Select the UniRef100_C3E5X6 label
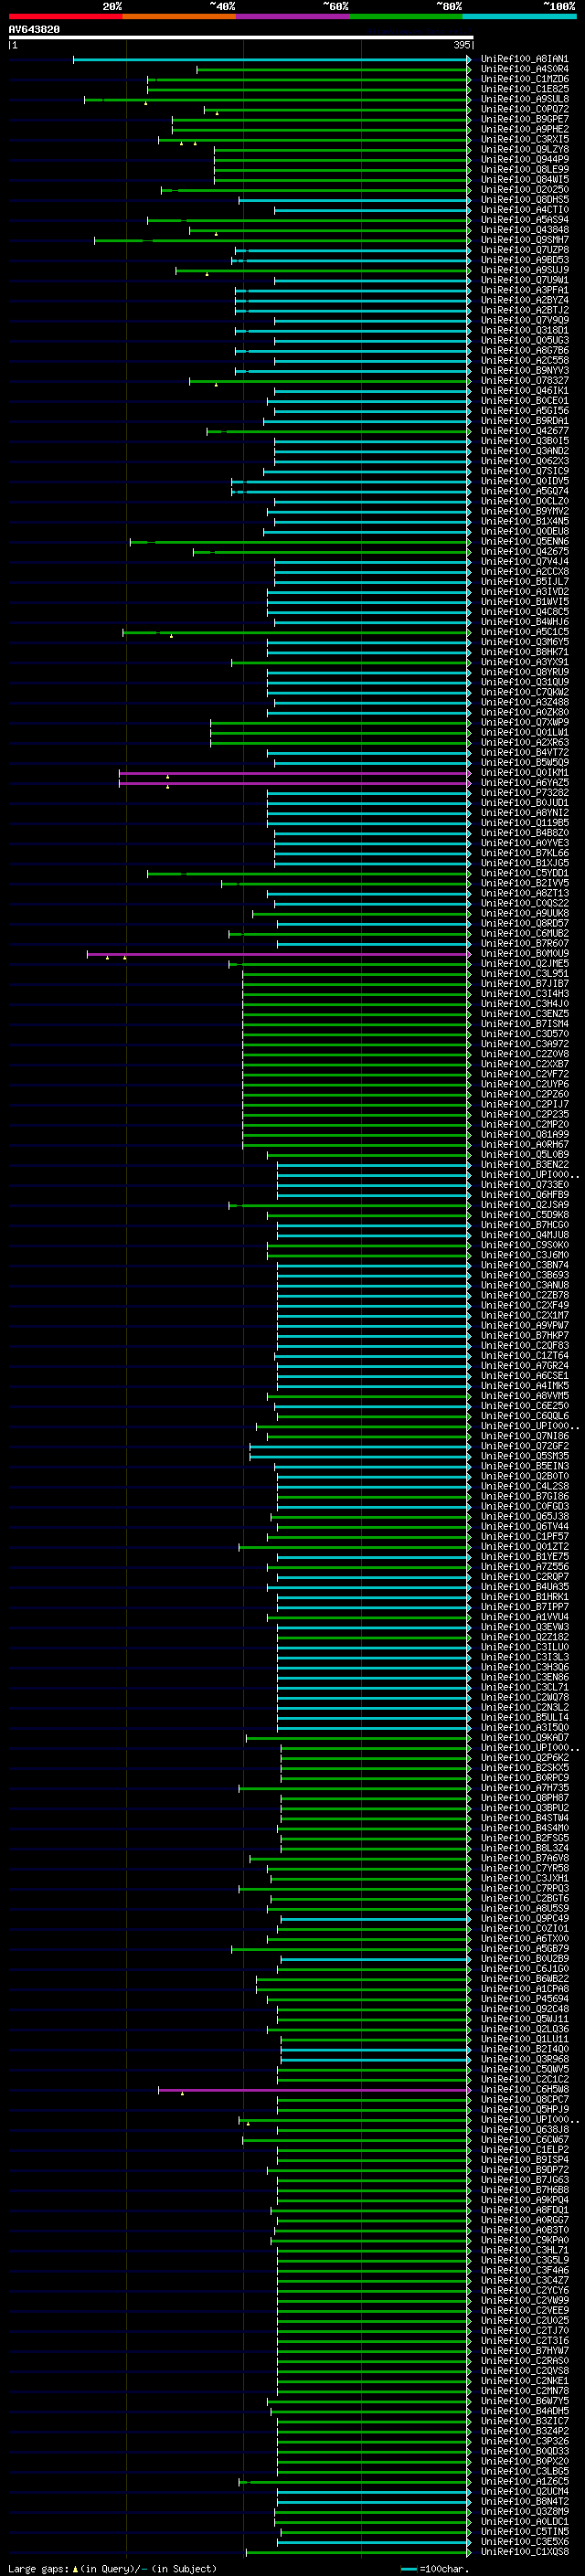585x2576 pixels. pos(524,2541)
